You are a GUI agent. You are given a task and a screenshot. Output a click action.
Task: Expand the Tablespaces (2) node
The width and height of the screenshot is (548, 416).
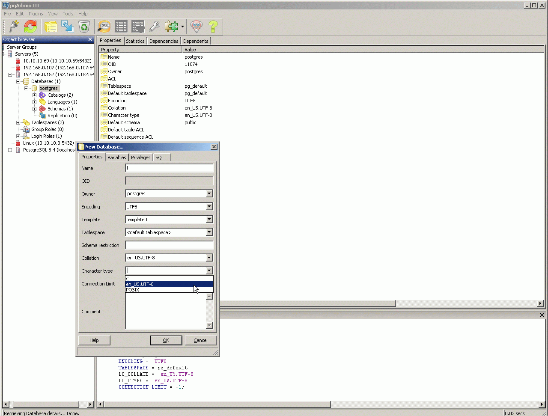coord(18,122)
